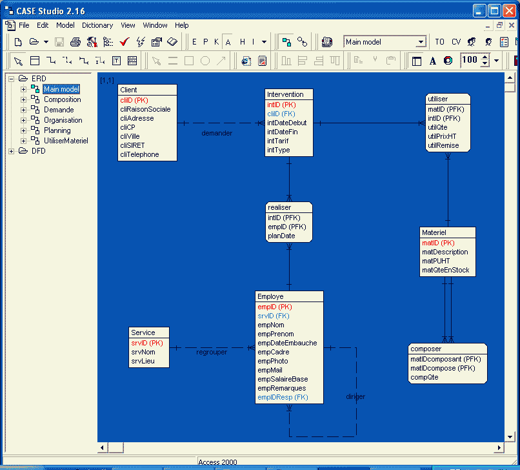Toggle the ERD view mode button

(286, 42)
